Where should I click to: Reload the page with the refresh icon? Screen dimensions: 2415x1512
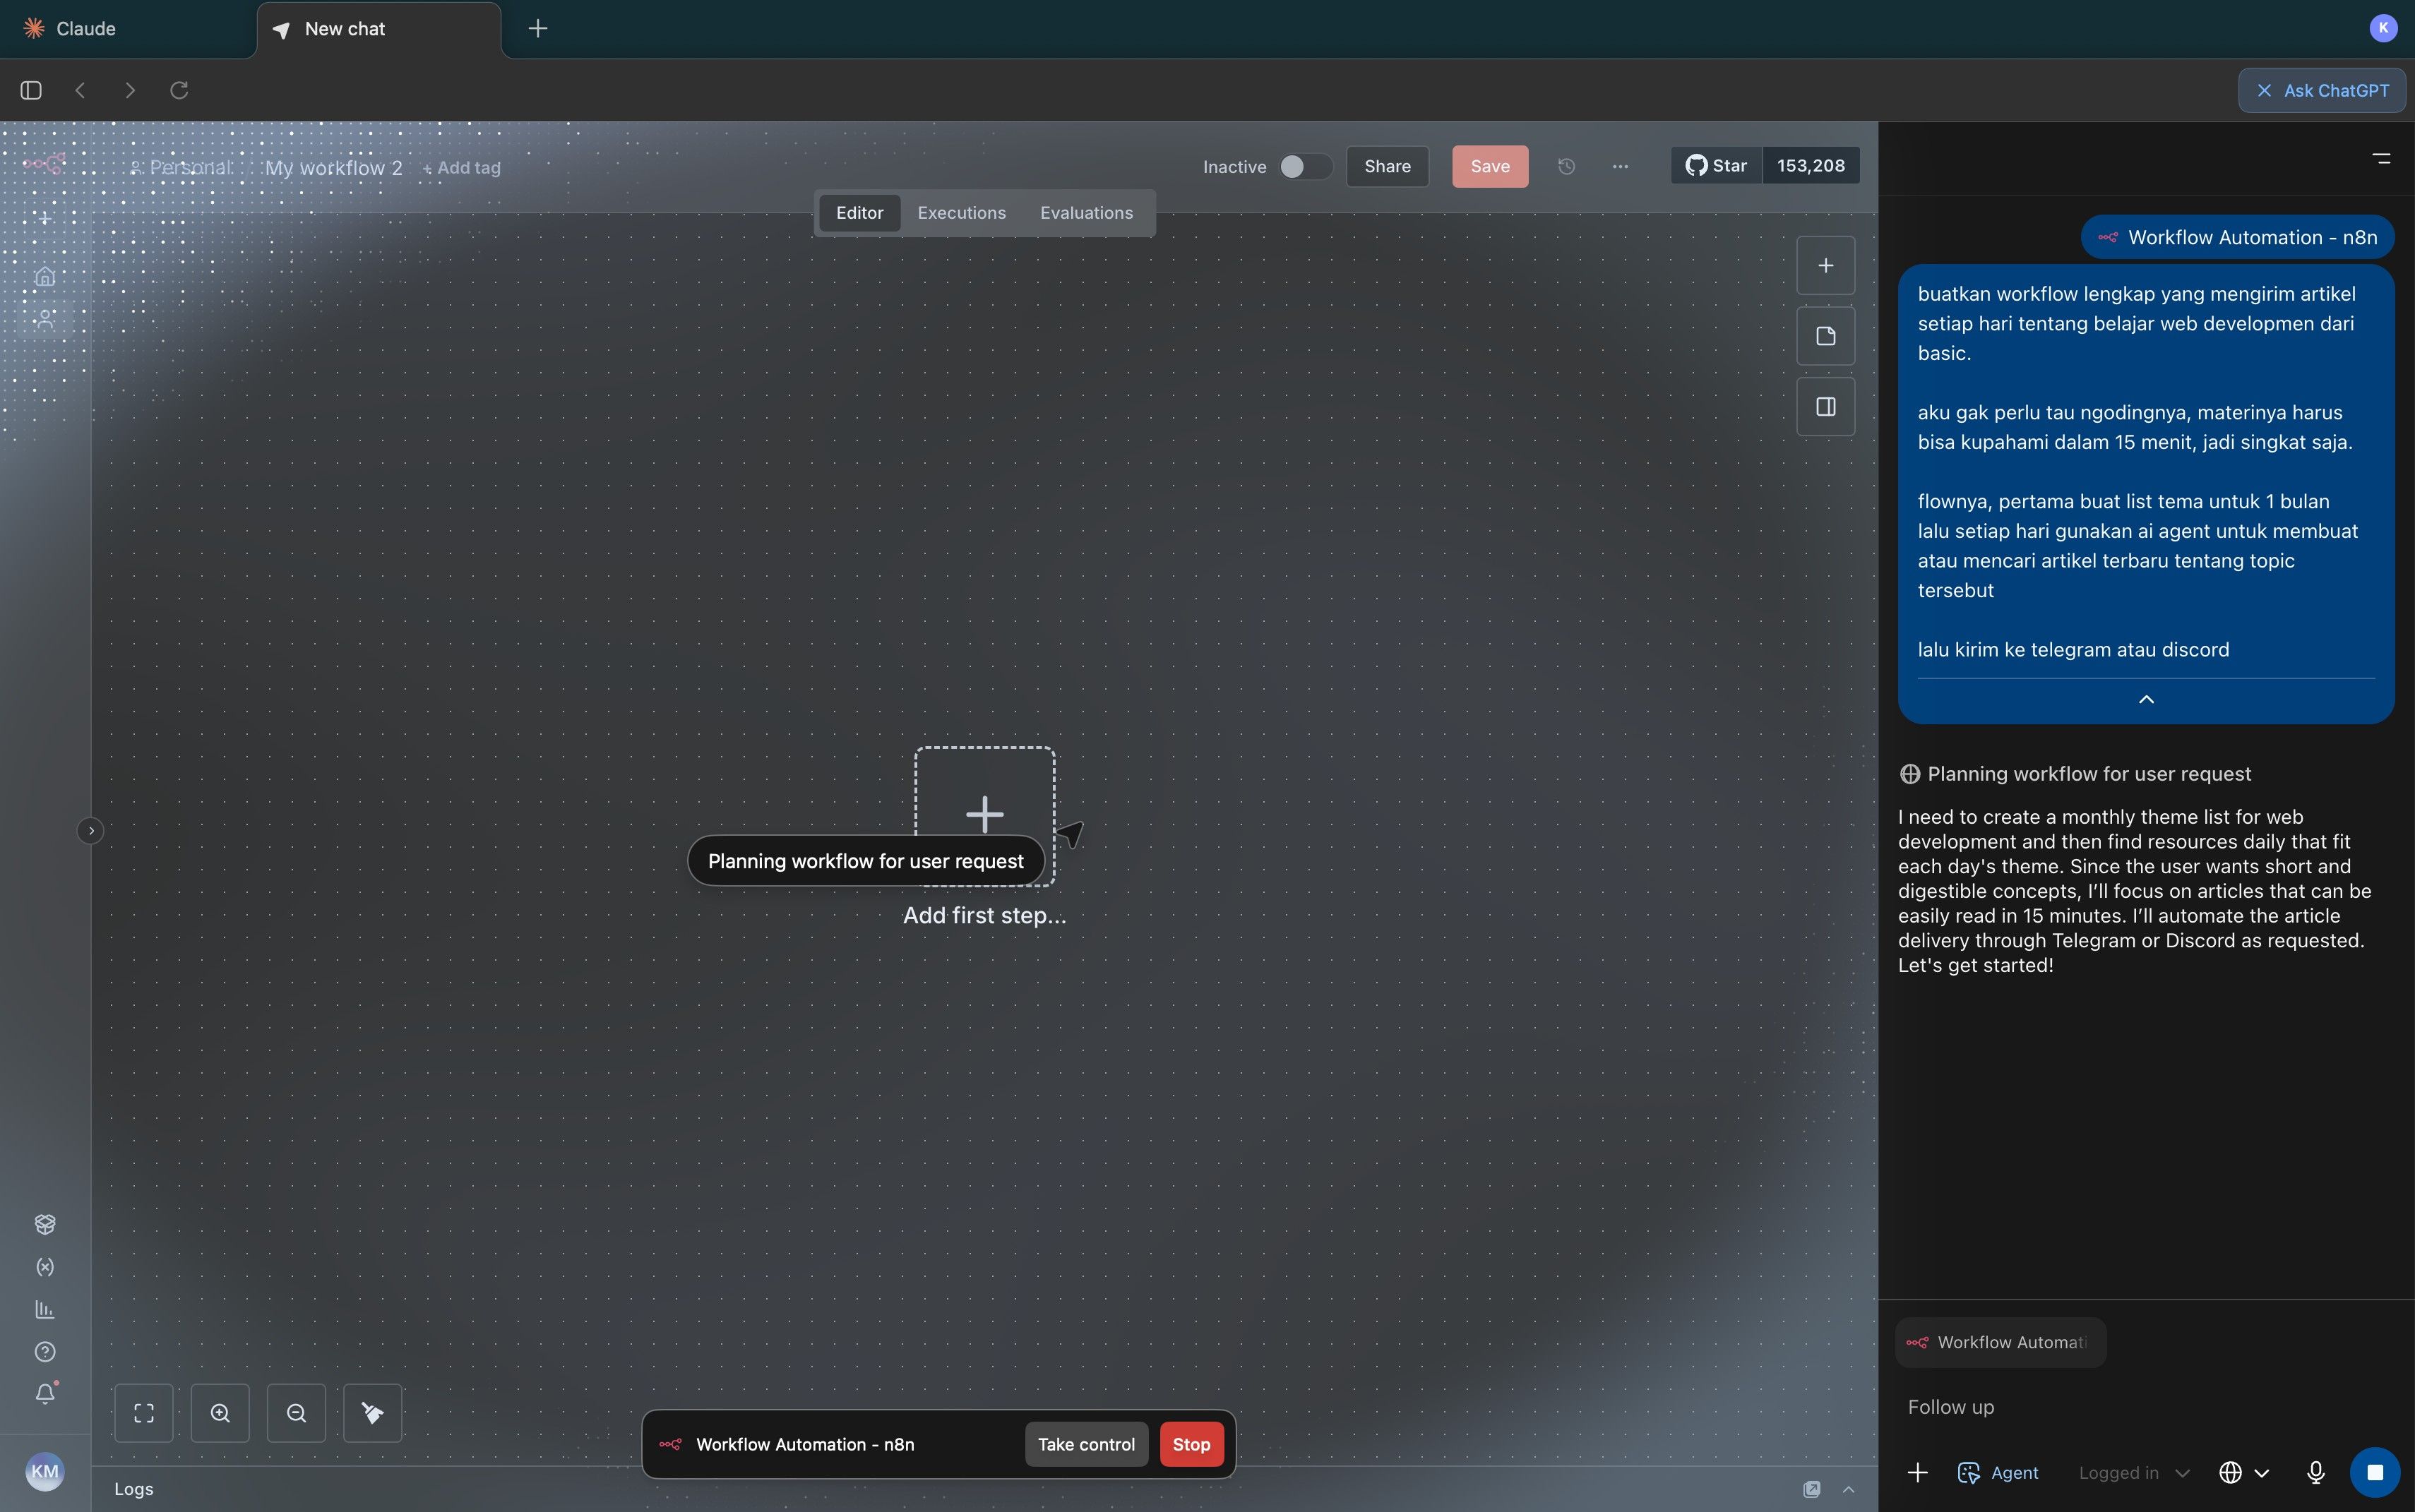coord(179,90)
